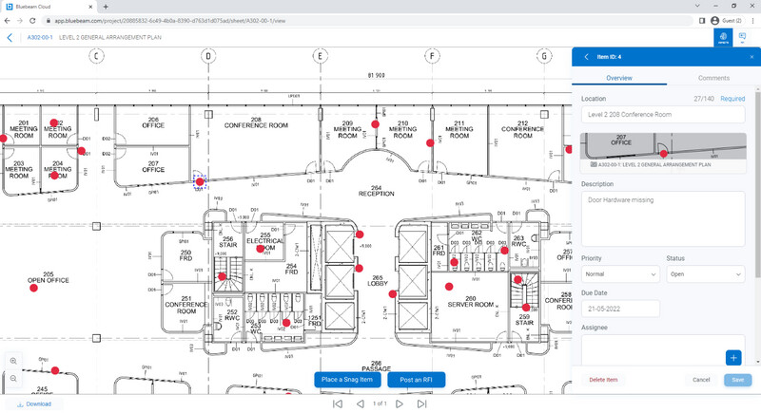Click the zoom out magnifier icon
The width and height of the screenshot is (761, 413).
coord(13,378)
